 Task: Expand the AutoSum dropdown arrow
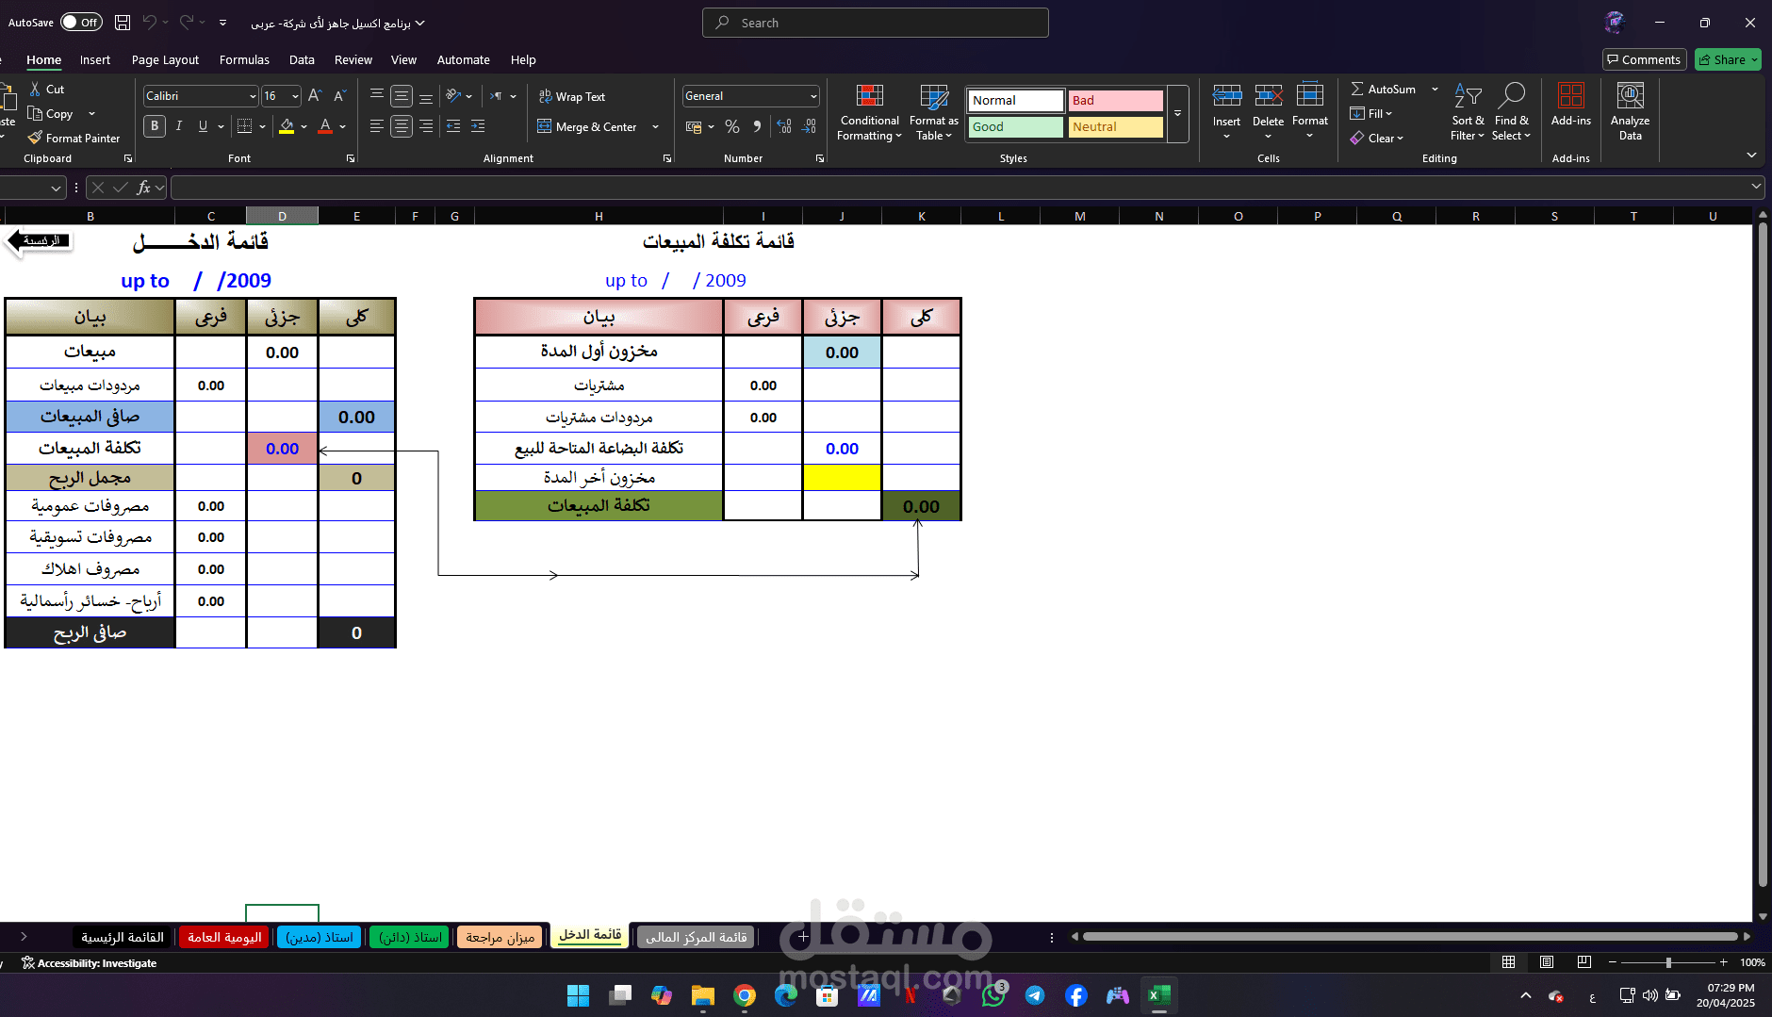[1436, 89]
